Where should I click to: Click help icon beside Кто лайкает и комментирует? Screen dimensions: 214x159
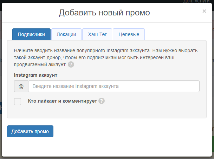pos(102,101)
